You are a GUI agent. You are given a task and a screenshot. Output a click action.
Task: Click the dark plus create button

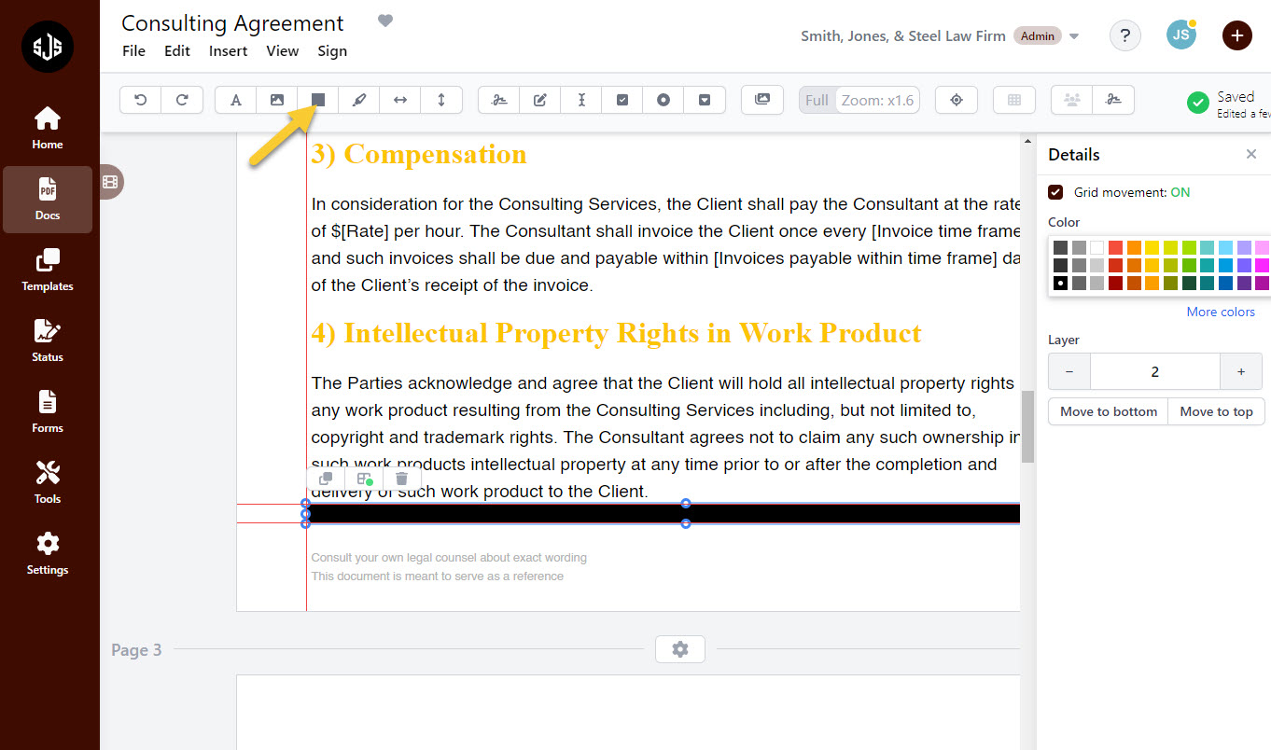pyautogui.click(x=1236, y=35)
